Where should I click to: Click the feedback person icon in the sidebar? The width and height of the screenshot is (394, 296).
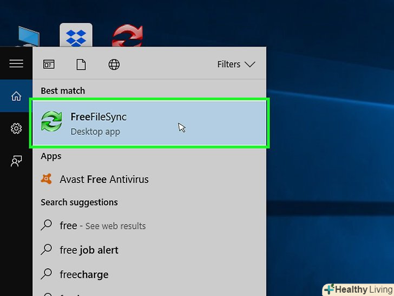(16, 161)
